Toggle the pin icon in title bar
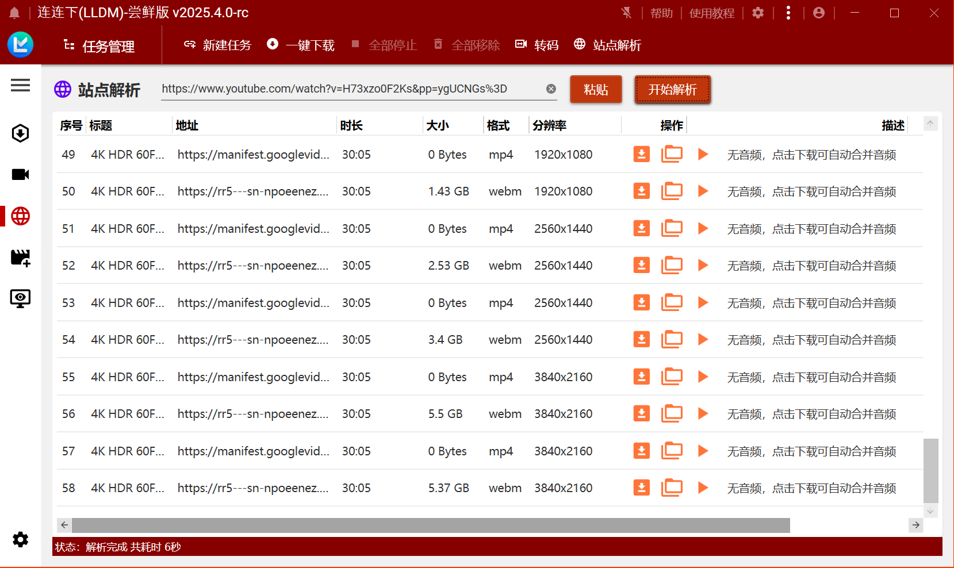954x568 pixels. (626, 13)
